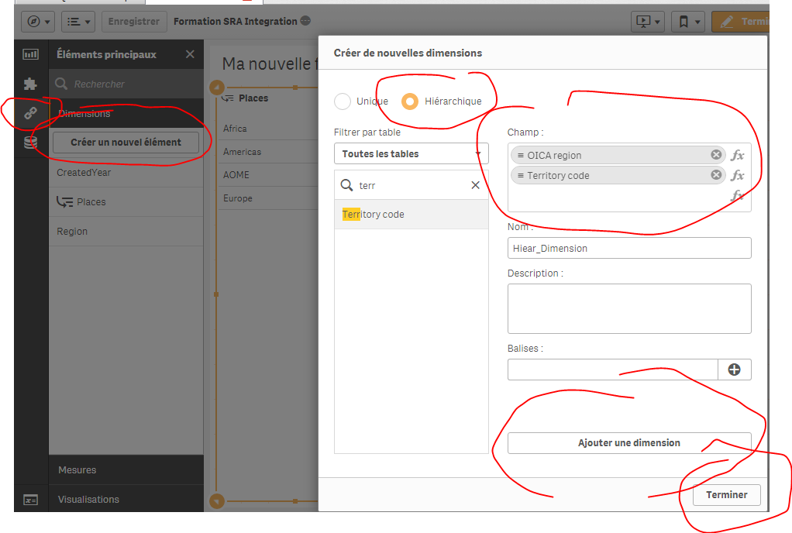The width and height of the screenshot is (792, 533).
Task: Open custom objects puzzle-piece icon
Action: point(30,83)
